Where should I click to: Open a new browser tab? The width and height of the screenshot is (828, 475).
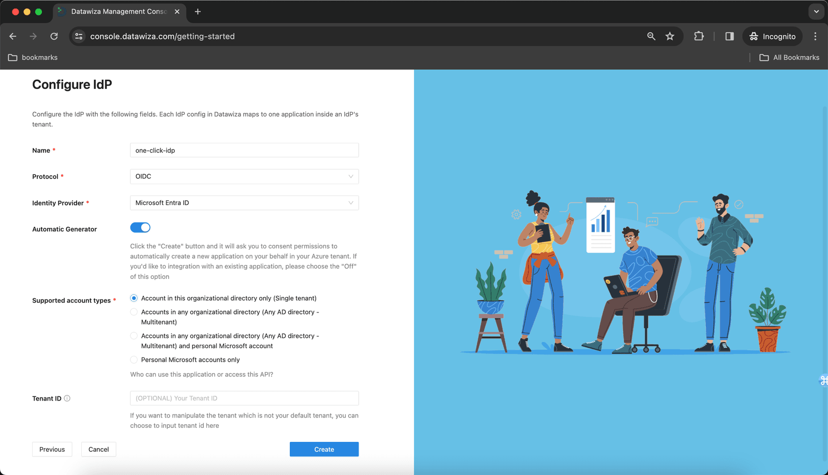(x=198, y=11)
